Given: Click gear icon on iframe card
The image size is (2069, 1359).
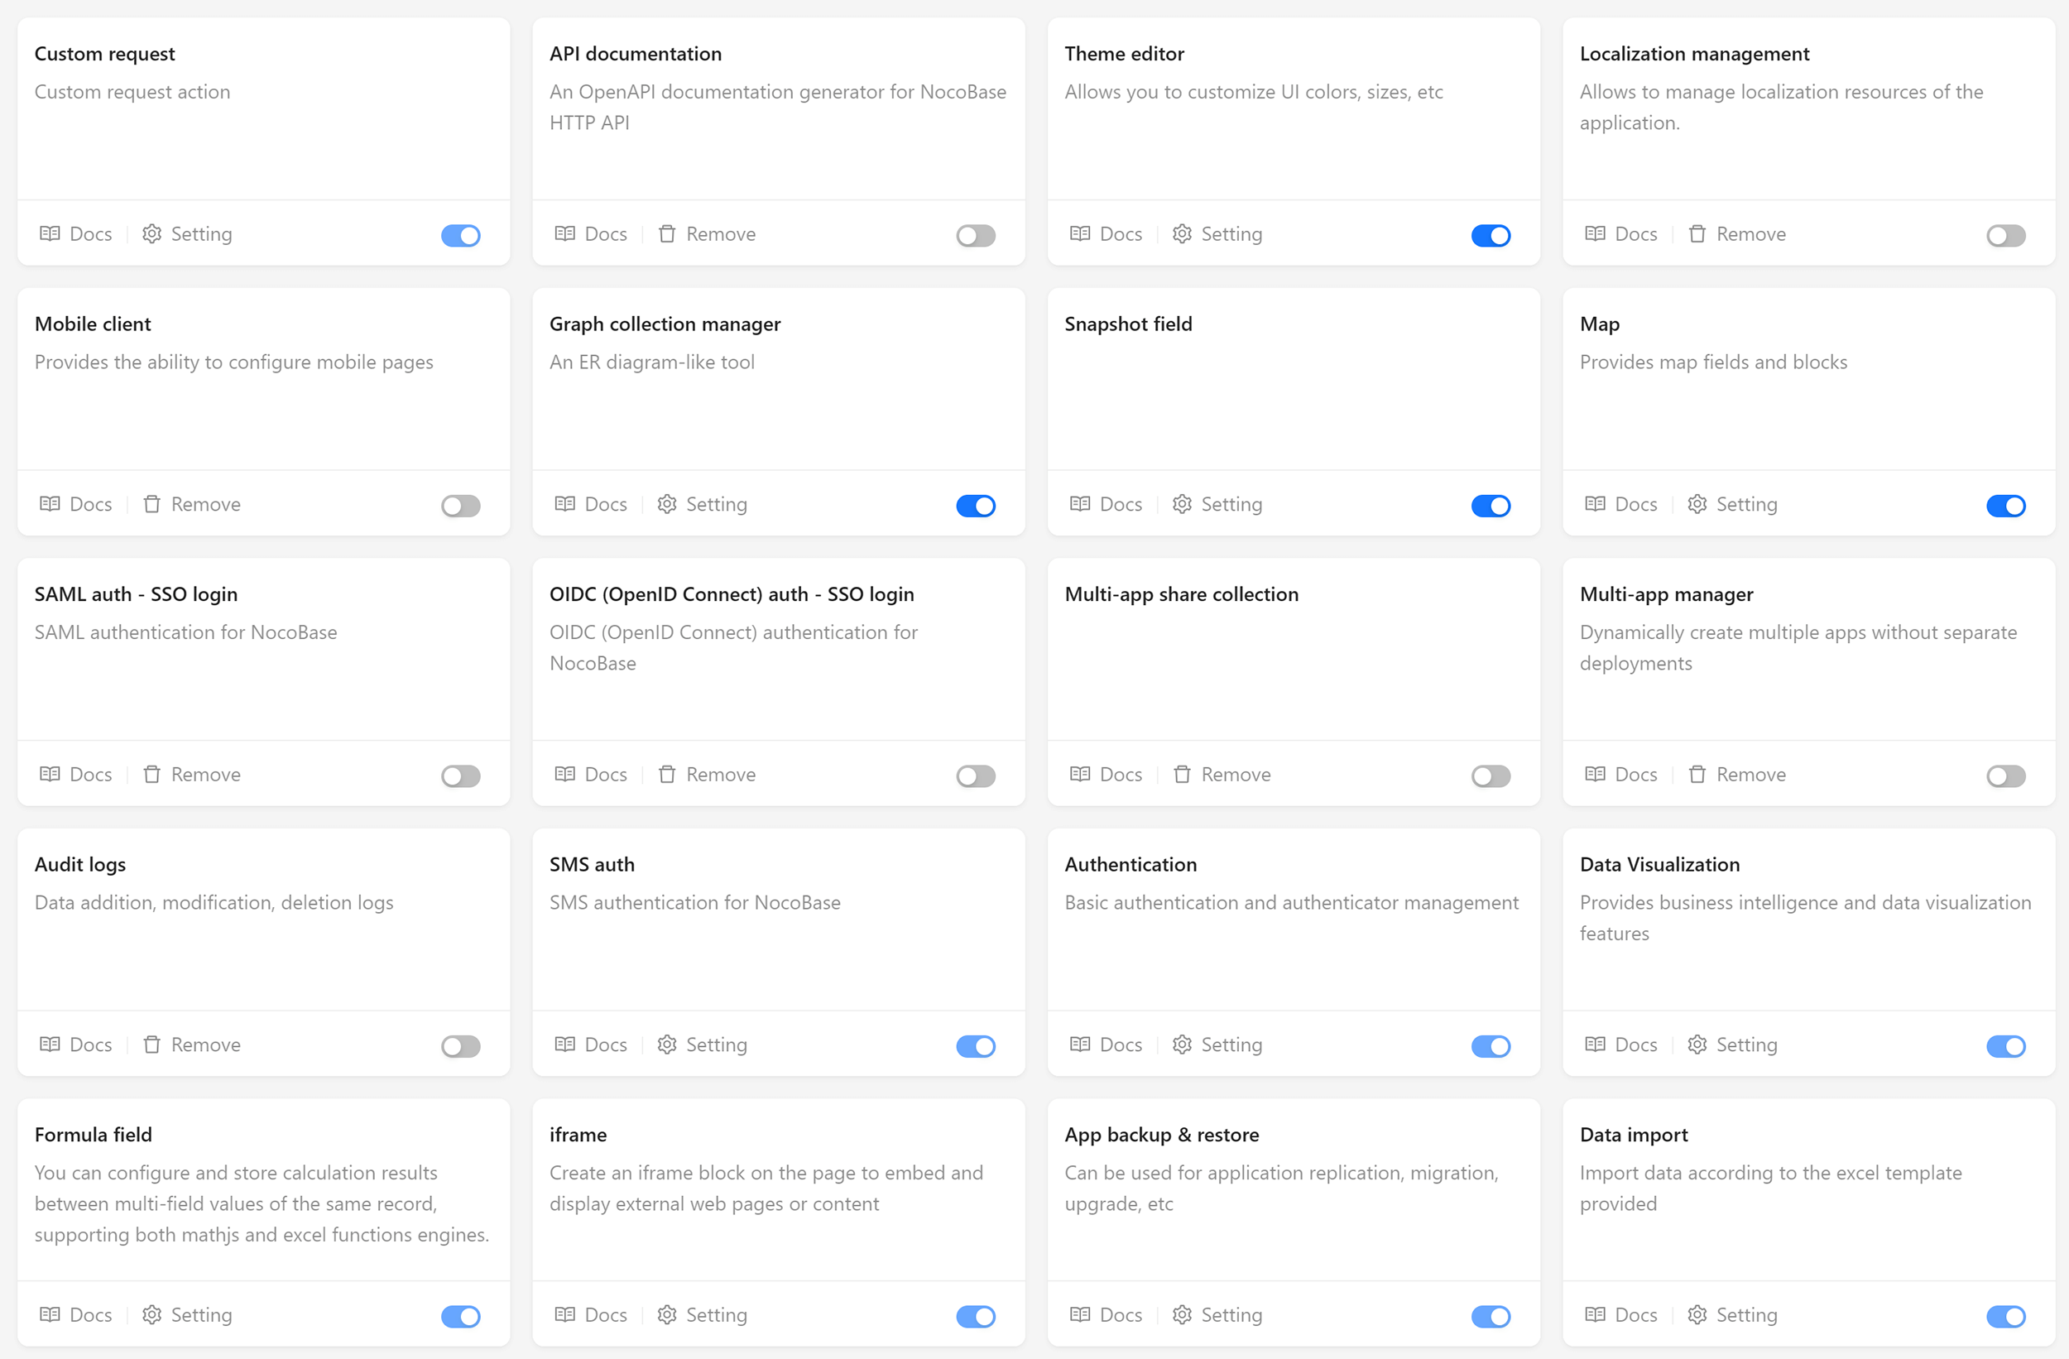Looking at the screenshot, I should point(667,1314).
